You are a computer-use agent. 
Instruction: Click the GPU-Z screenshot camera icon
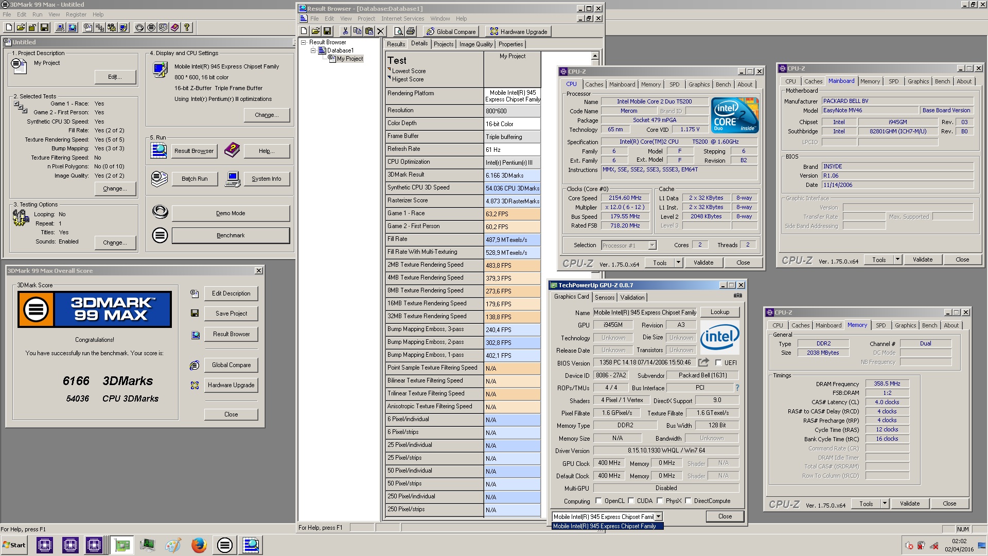(738, 296)
